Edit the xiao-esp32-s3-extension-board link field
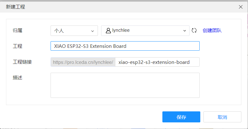This screenshot has width=248, height=129. click(157, 62)
